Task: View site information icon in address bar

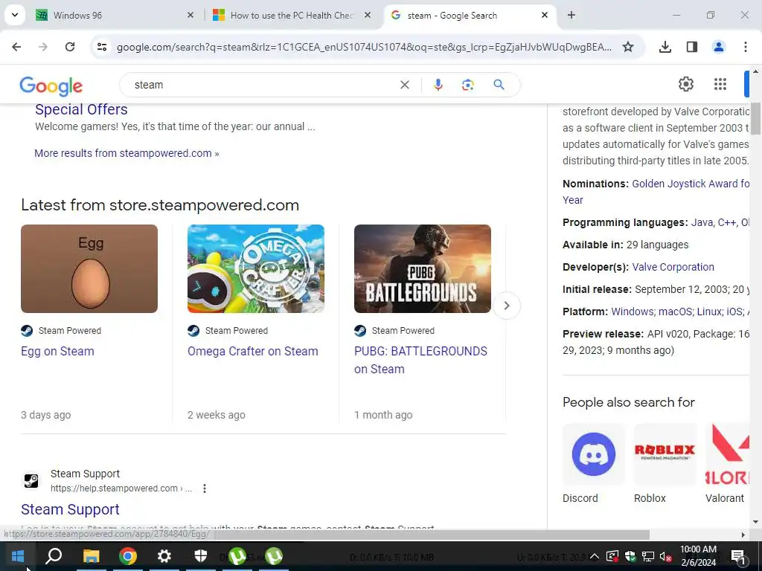Action: (101, 47)
